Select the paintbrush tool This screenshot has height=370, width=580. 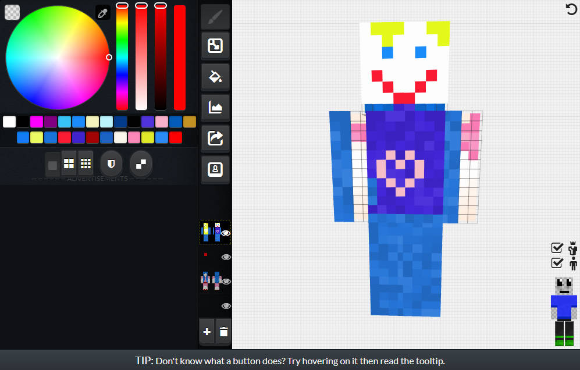215,17
